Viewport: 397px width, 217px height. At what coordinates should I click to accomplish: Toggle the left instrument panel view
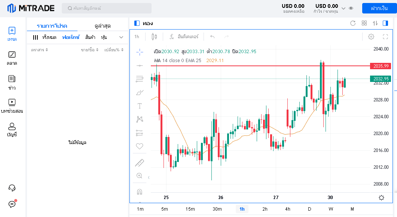(x=137, y=23)
